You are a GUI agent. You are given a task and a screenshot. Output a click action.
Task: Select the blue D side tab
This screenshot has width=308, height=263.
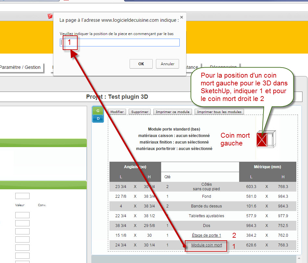tap(98, 119)
